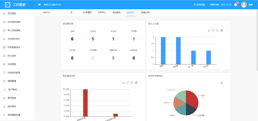Switch 执行人分配 chart to line view

click(x=217, y=30)
